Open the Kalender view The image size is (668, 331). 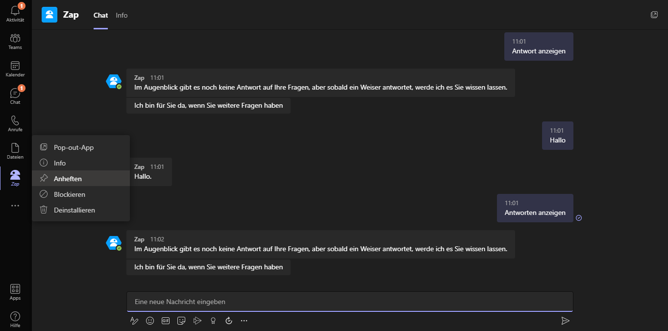coord(15,69)
